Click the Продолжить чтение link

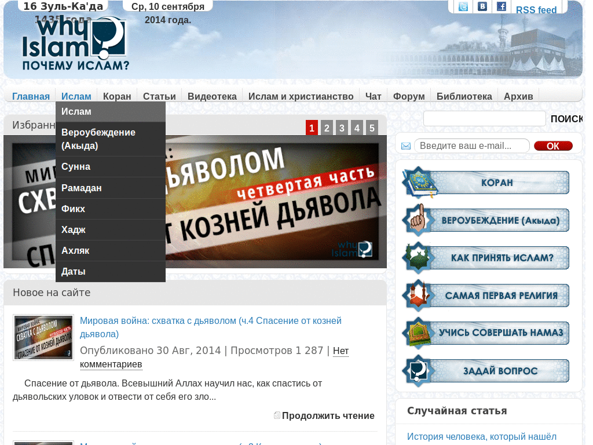(x=328, y=415)
